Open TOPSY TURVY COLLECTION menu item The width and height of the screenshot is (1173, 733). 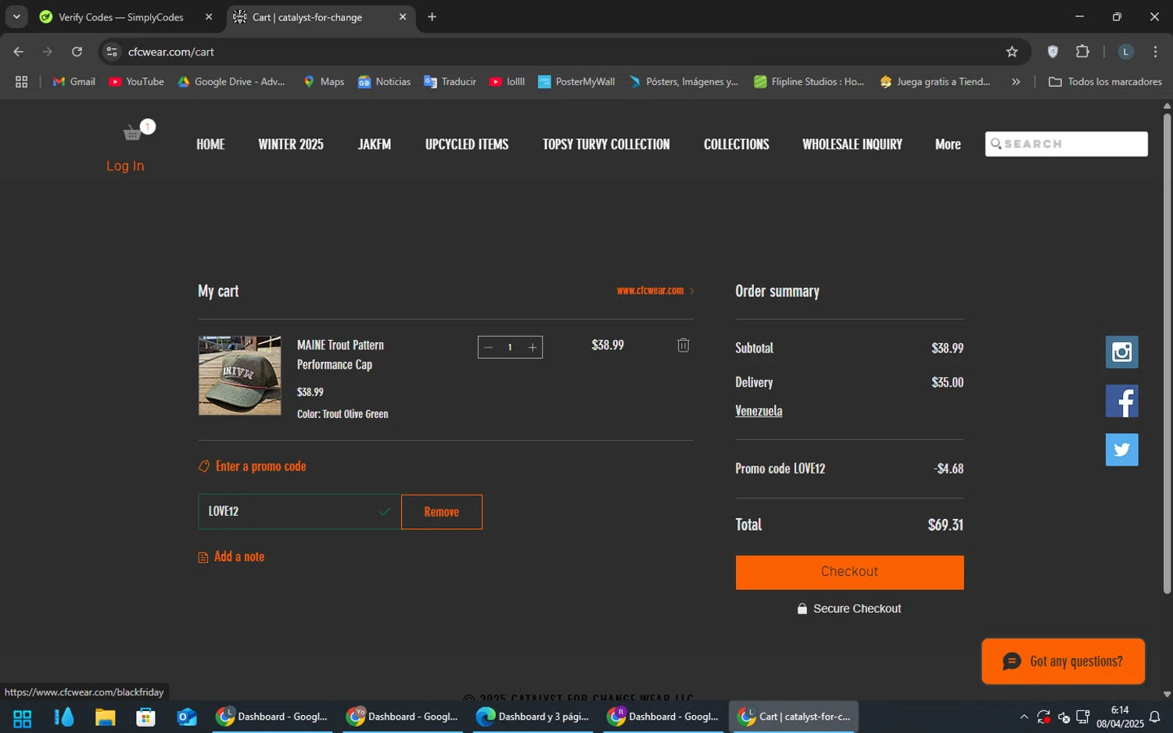point(606,145)
